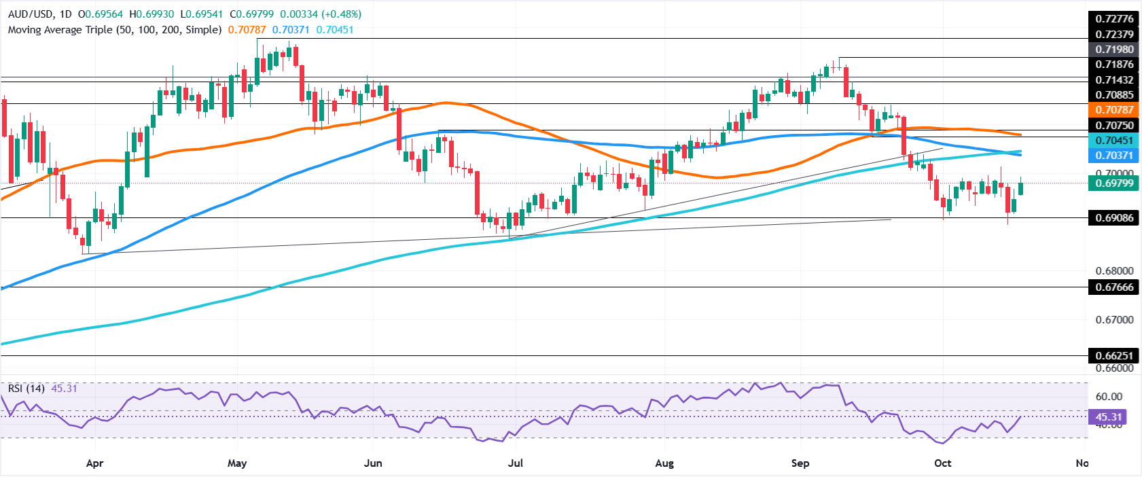
Task: Click the 0.72379 price label on axis
Action: pyautogui.click(x=1114, y=34)
